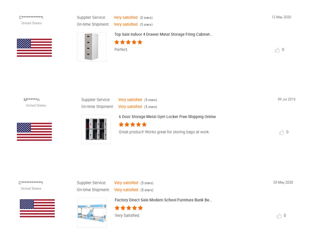Open '6 Door Storage Metal Gym Locker' link

coord(167,117)
